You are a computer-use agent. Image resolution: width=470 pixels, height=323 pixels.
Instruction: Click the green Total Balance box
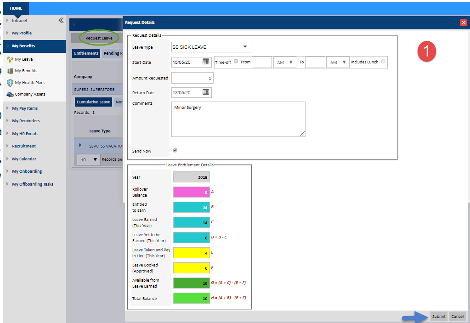(x=192, y=298)
